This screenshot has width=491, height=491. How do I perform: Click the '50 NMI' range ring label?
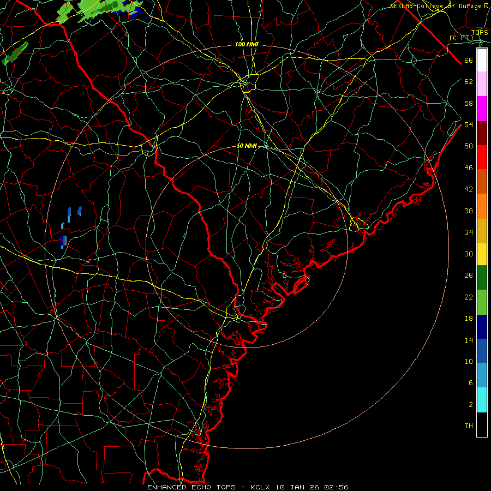pos(247,146)
